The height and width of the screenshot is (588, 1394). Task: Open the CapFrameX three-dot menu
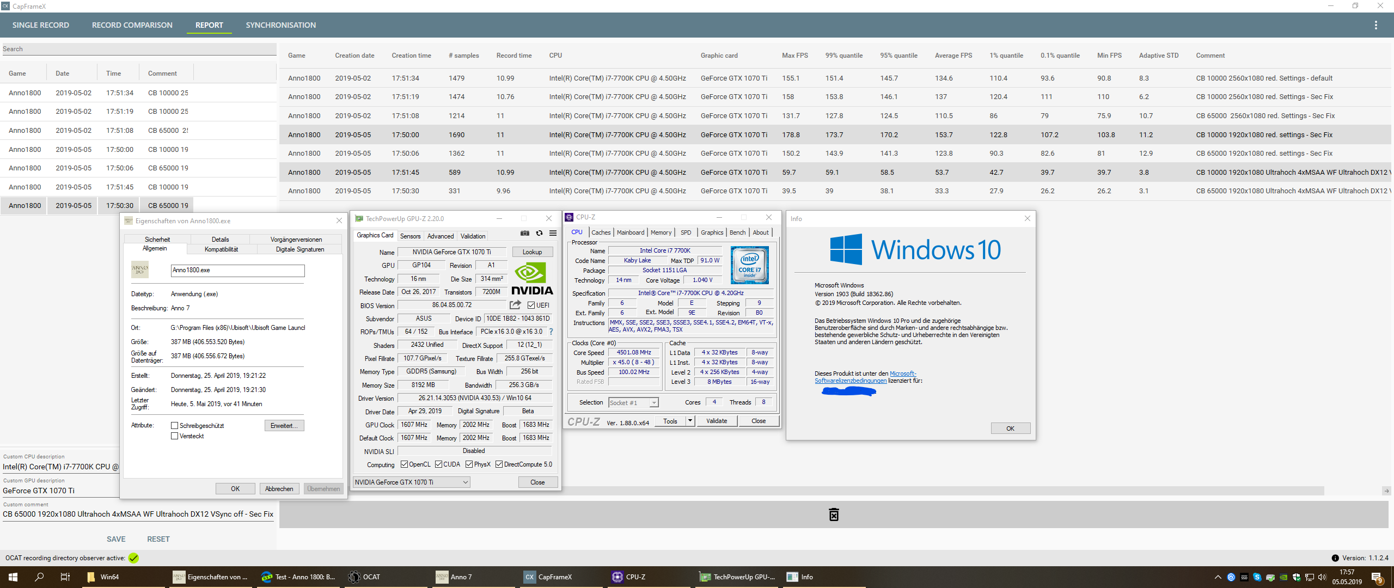[1375, 25]
